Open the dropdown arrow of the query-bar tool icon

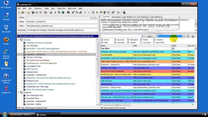(195, 36)
